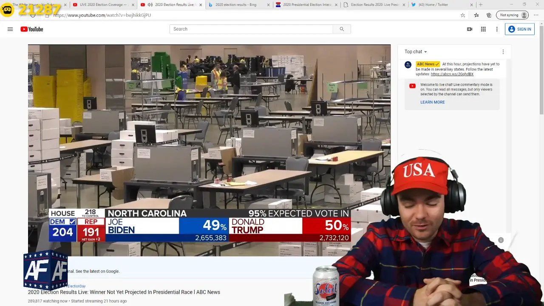The height and width of the screenshot is (306, 544).
Task: Open live chat options three-dot menu
Action: coord(503,52)
